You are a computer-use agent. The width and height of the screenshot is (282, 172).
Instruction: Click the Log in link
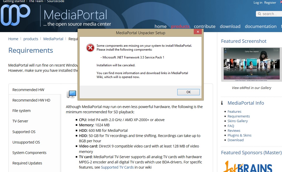[x=258, y=3]
